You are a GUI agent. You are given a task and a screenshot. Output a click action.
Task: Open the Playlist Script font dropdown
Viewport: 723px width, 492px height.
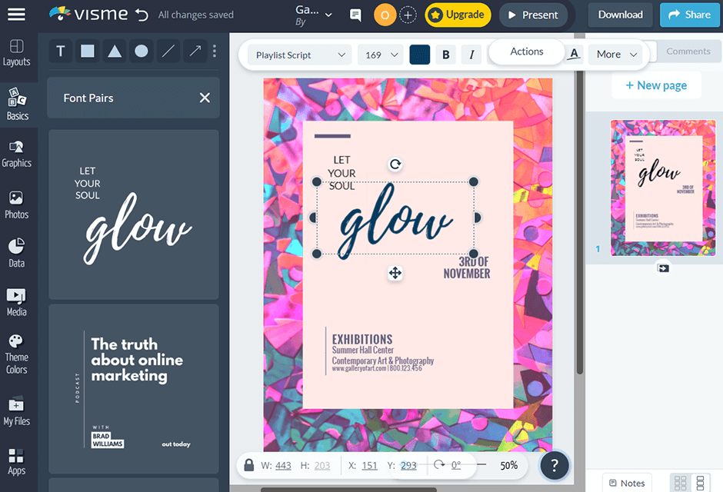300,55
